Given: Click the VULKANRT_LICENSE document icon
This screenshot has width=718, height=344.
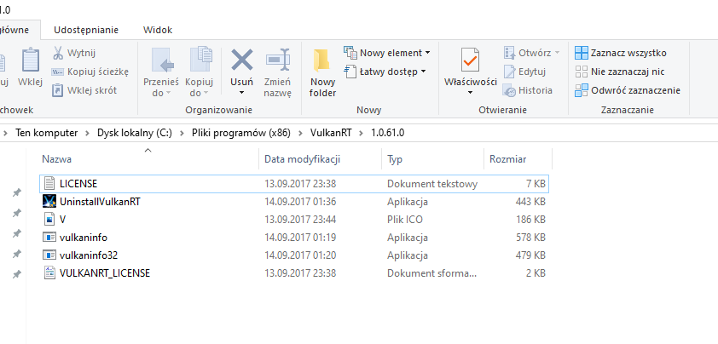Looking at the screenshot, I should [x=49, y=272].
